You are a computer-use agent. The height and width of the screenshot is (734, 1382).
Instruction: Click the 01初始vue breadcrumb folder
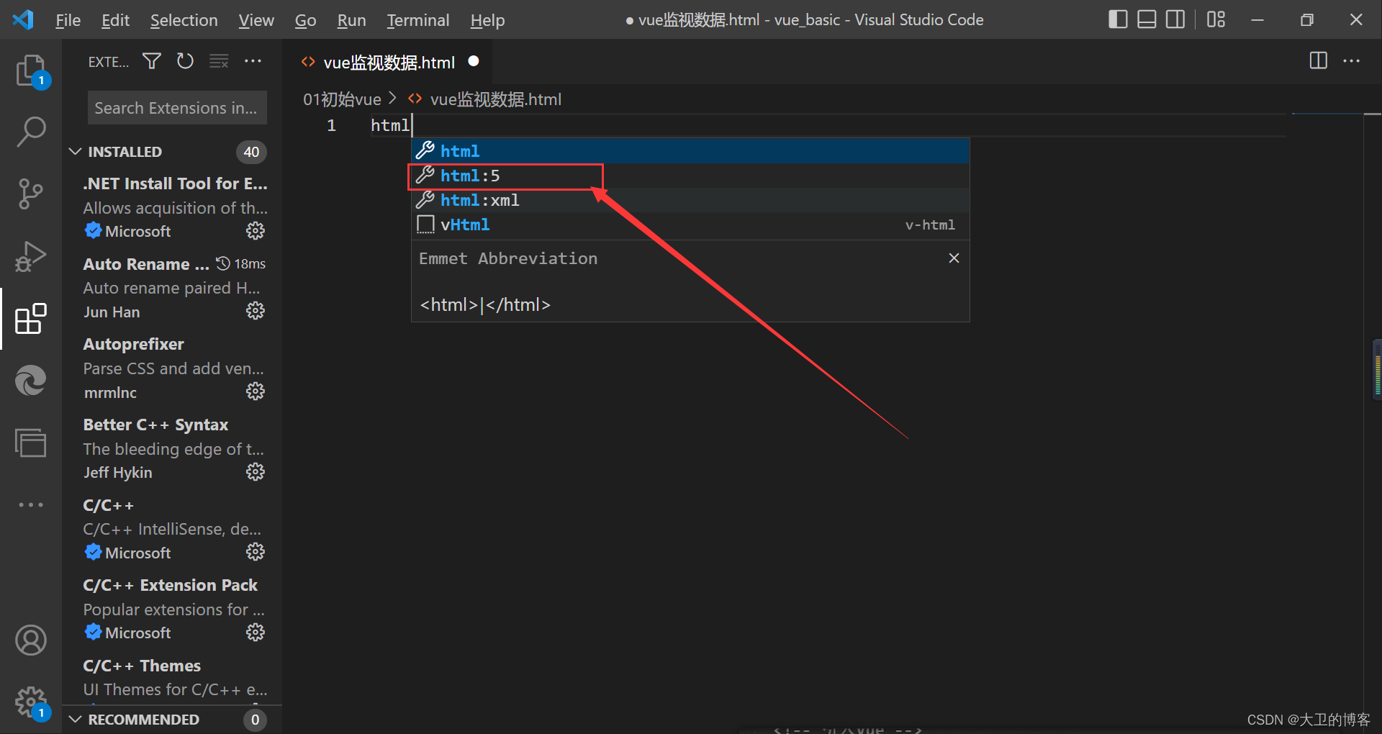coord(342,99)
